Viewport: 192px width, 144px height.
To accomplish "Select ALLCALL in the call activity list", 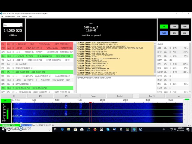I will [x=173, y=44].
